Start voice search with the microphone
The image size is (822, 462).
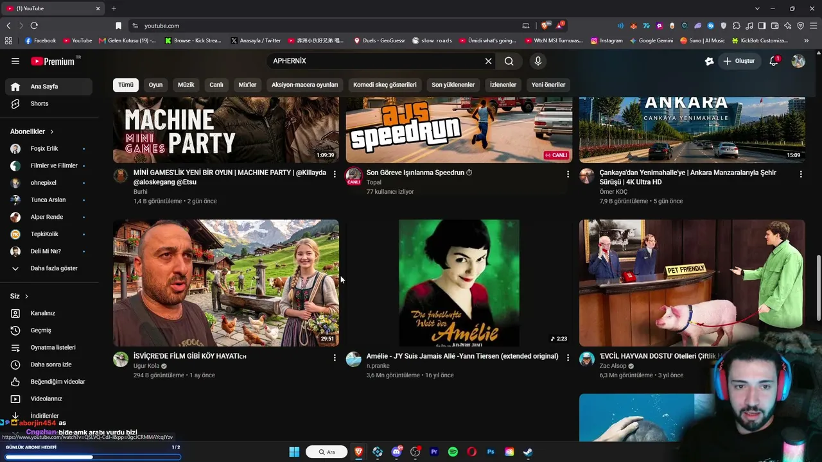tap(538, 61)
